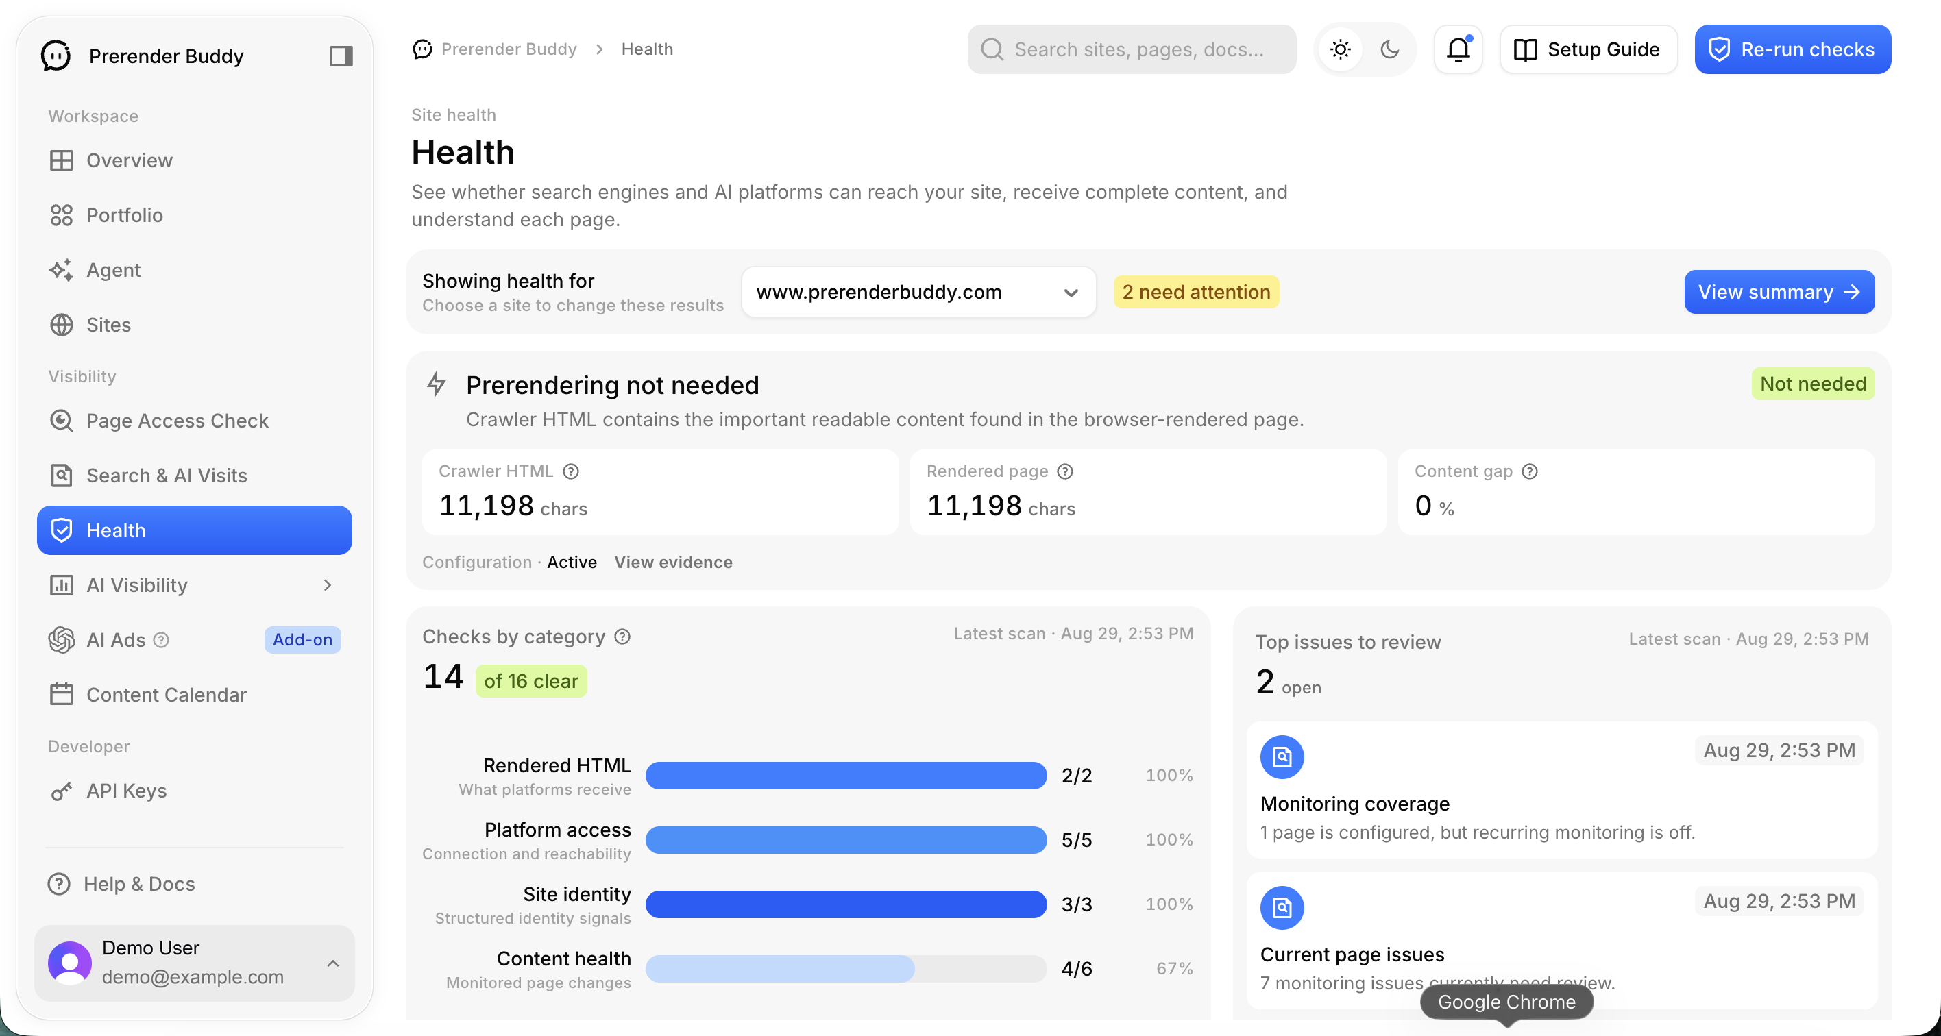Open notifications with the bell icon
This screenshot has width=1941, height=1036.
click(1458, 49)
